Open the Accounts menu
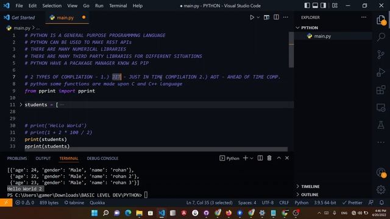390x219 pixels. click(381, 172)
